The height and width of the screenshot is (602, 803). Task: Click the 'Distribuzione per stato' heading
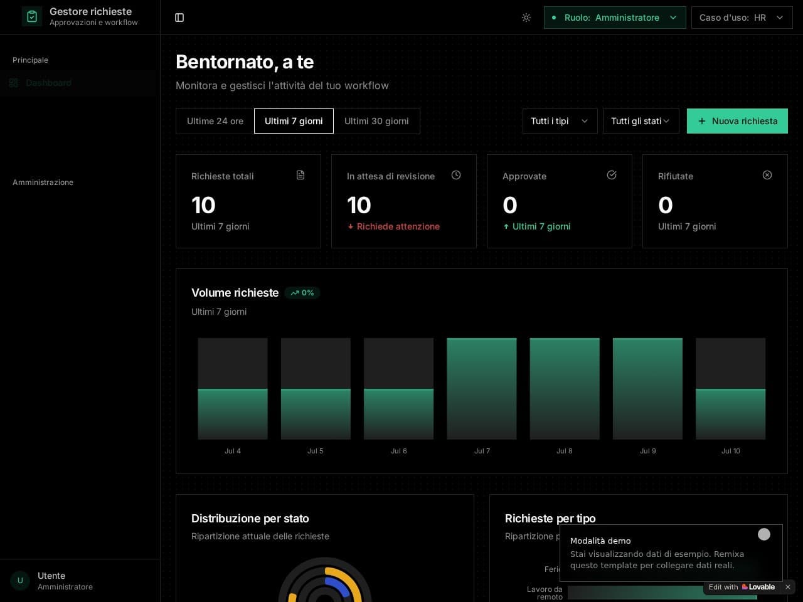(x=250, y=519)
